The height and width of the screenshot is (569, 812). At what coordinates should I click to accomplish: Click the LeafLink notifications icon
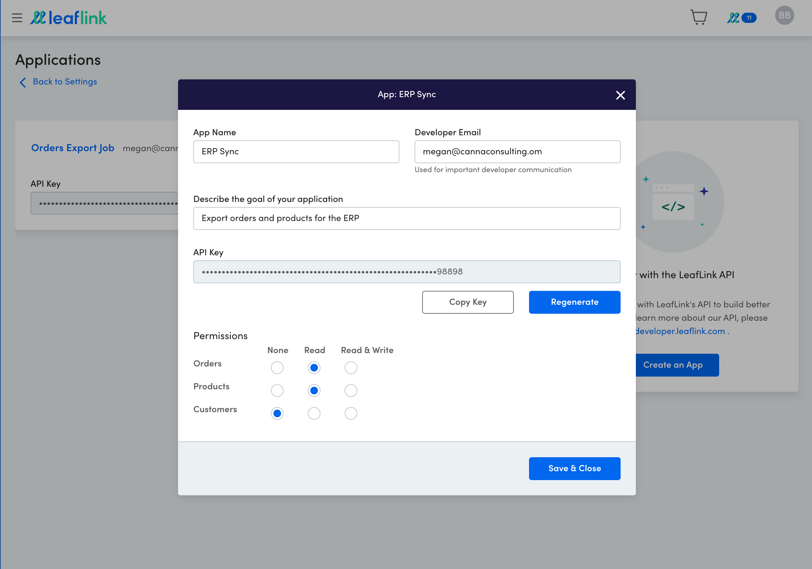(741, 17)
